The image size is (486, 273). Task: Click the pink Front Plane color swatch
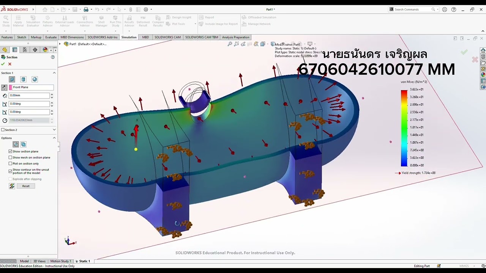pyautogui.click(x=11, y=87)
